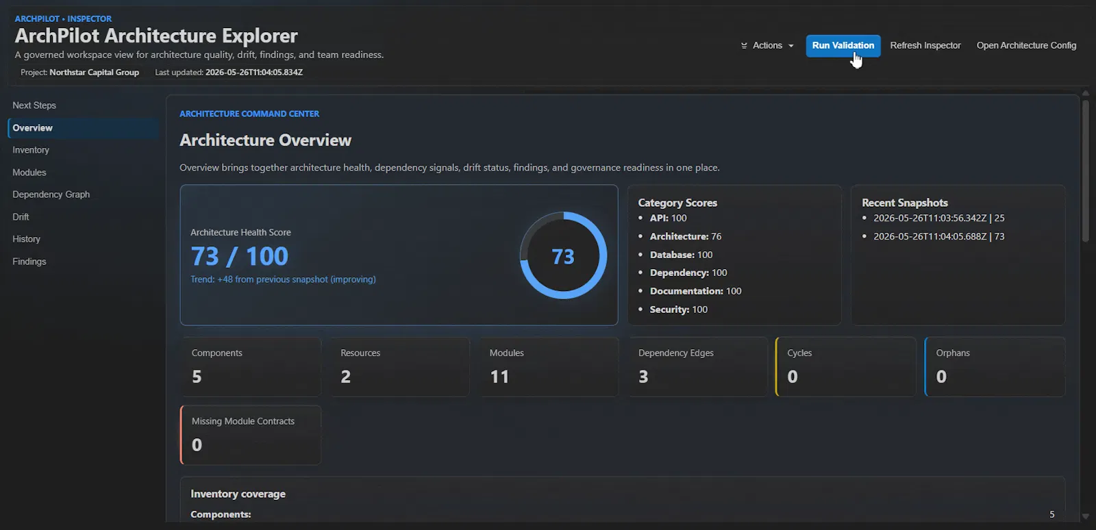
Task: Click the Run Validation button
Action: pos(843,46)
